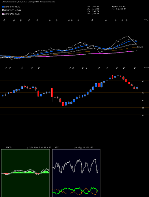Click the 40 price axis label
The height and width of the screenshot is (197, 149).
pos(143,100)
